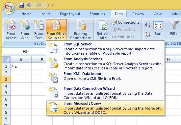Select row 1 header
The image size is (181, 125).
[6, 66]
